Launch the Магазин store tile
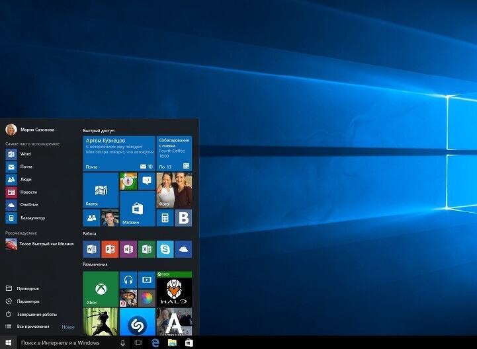Screen dimensions: 477x349 (138, 209)
